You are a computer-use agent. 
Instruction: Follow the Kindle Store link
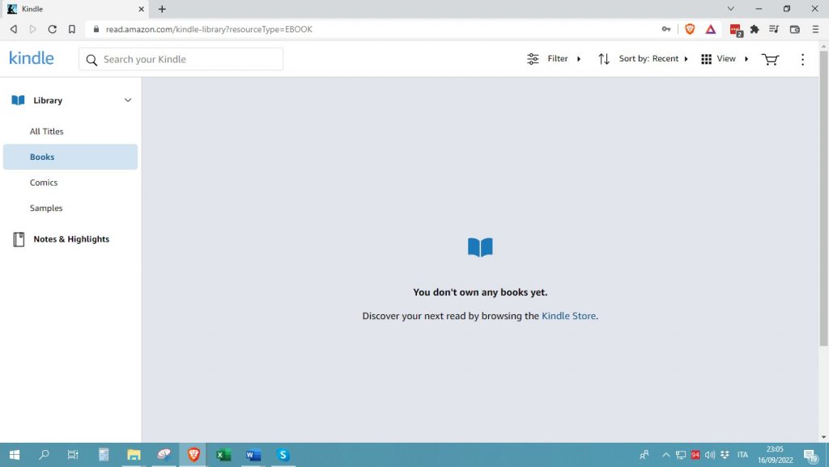click(x=568, y=316)
